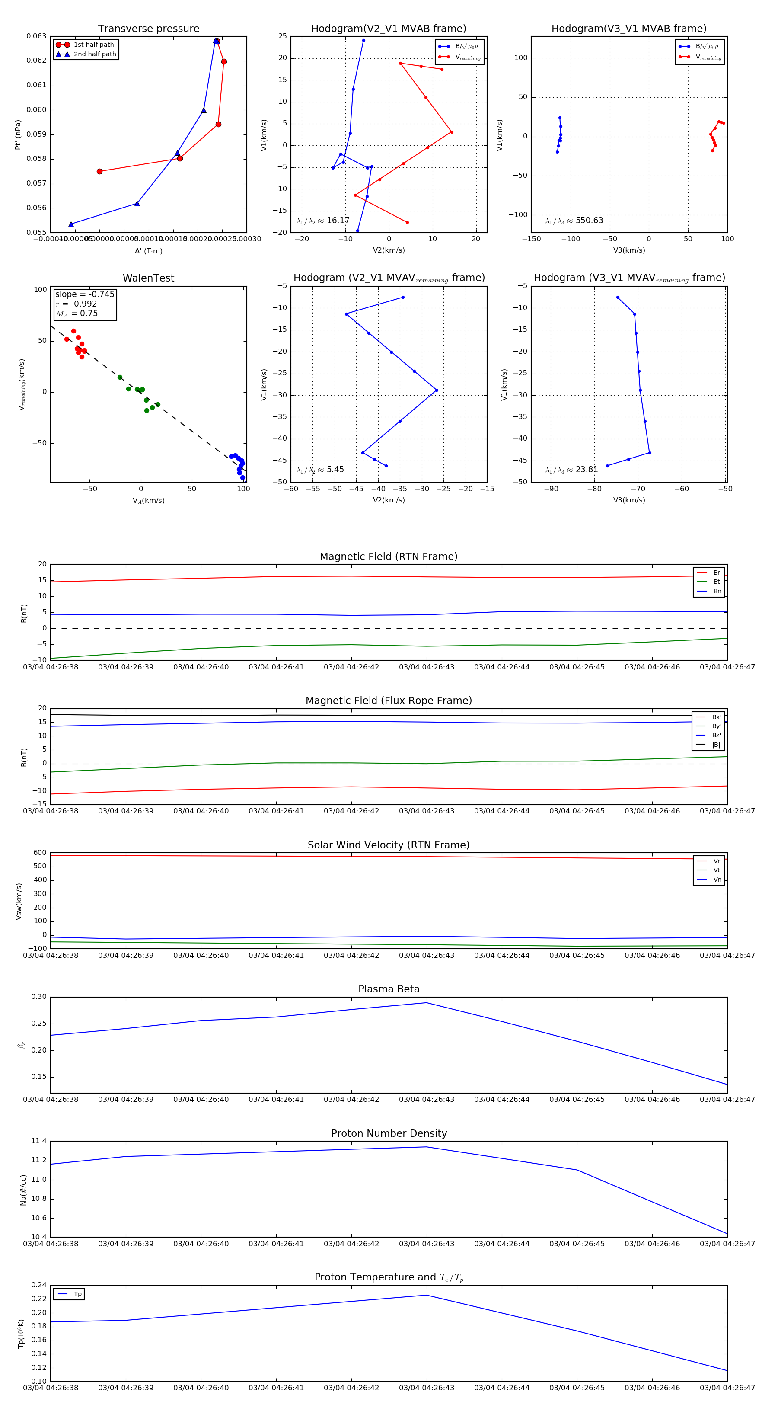Click the peak of the Proton Number Density curve

click(x=426, y=1147)
